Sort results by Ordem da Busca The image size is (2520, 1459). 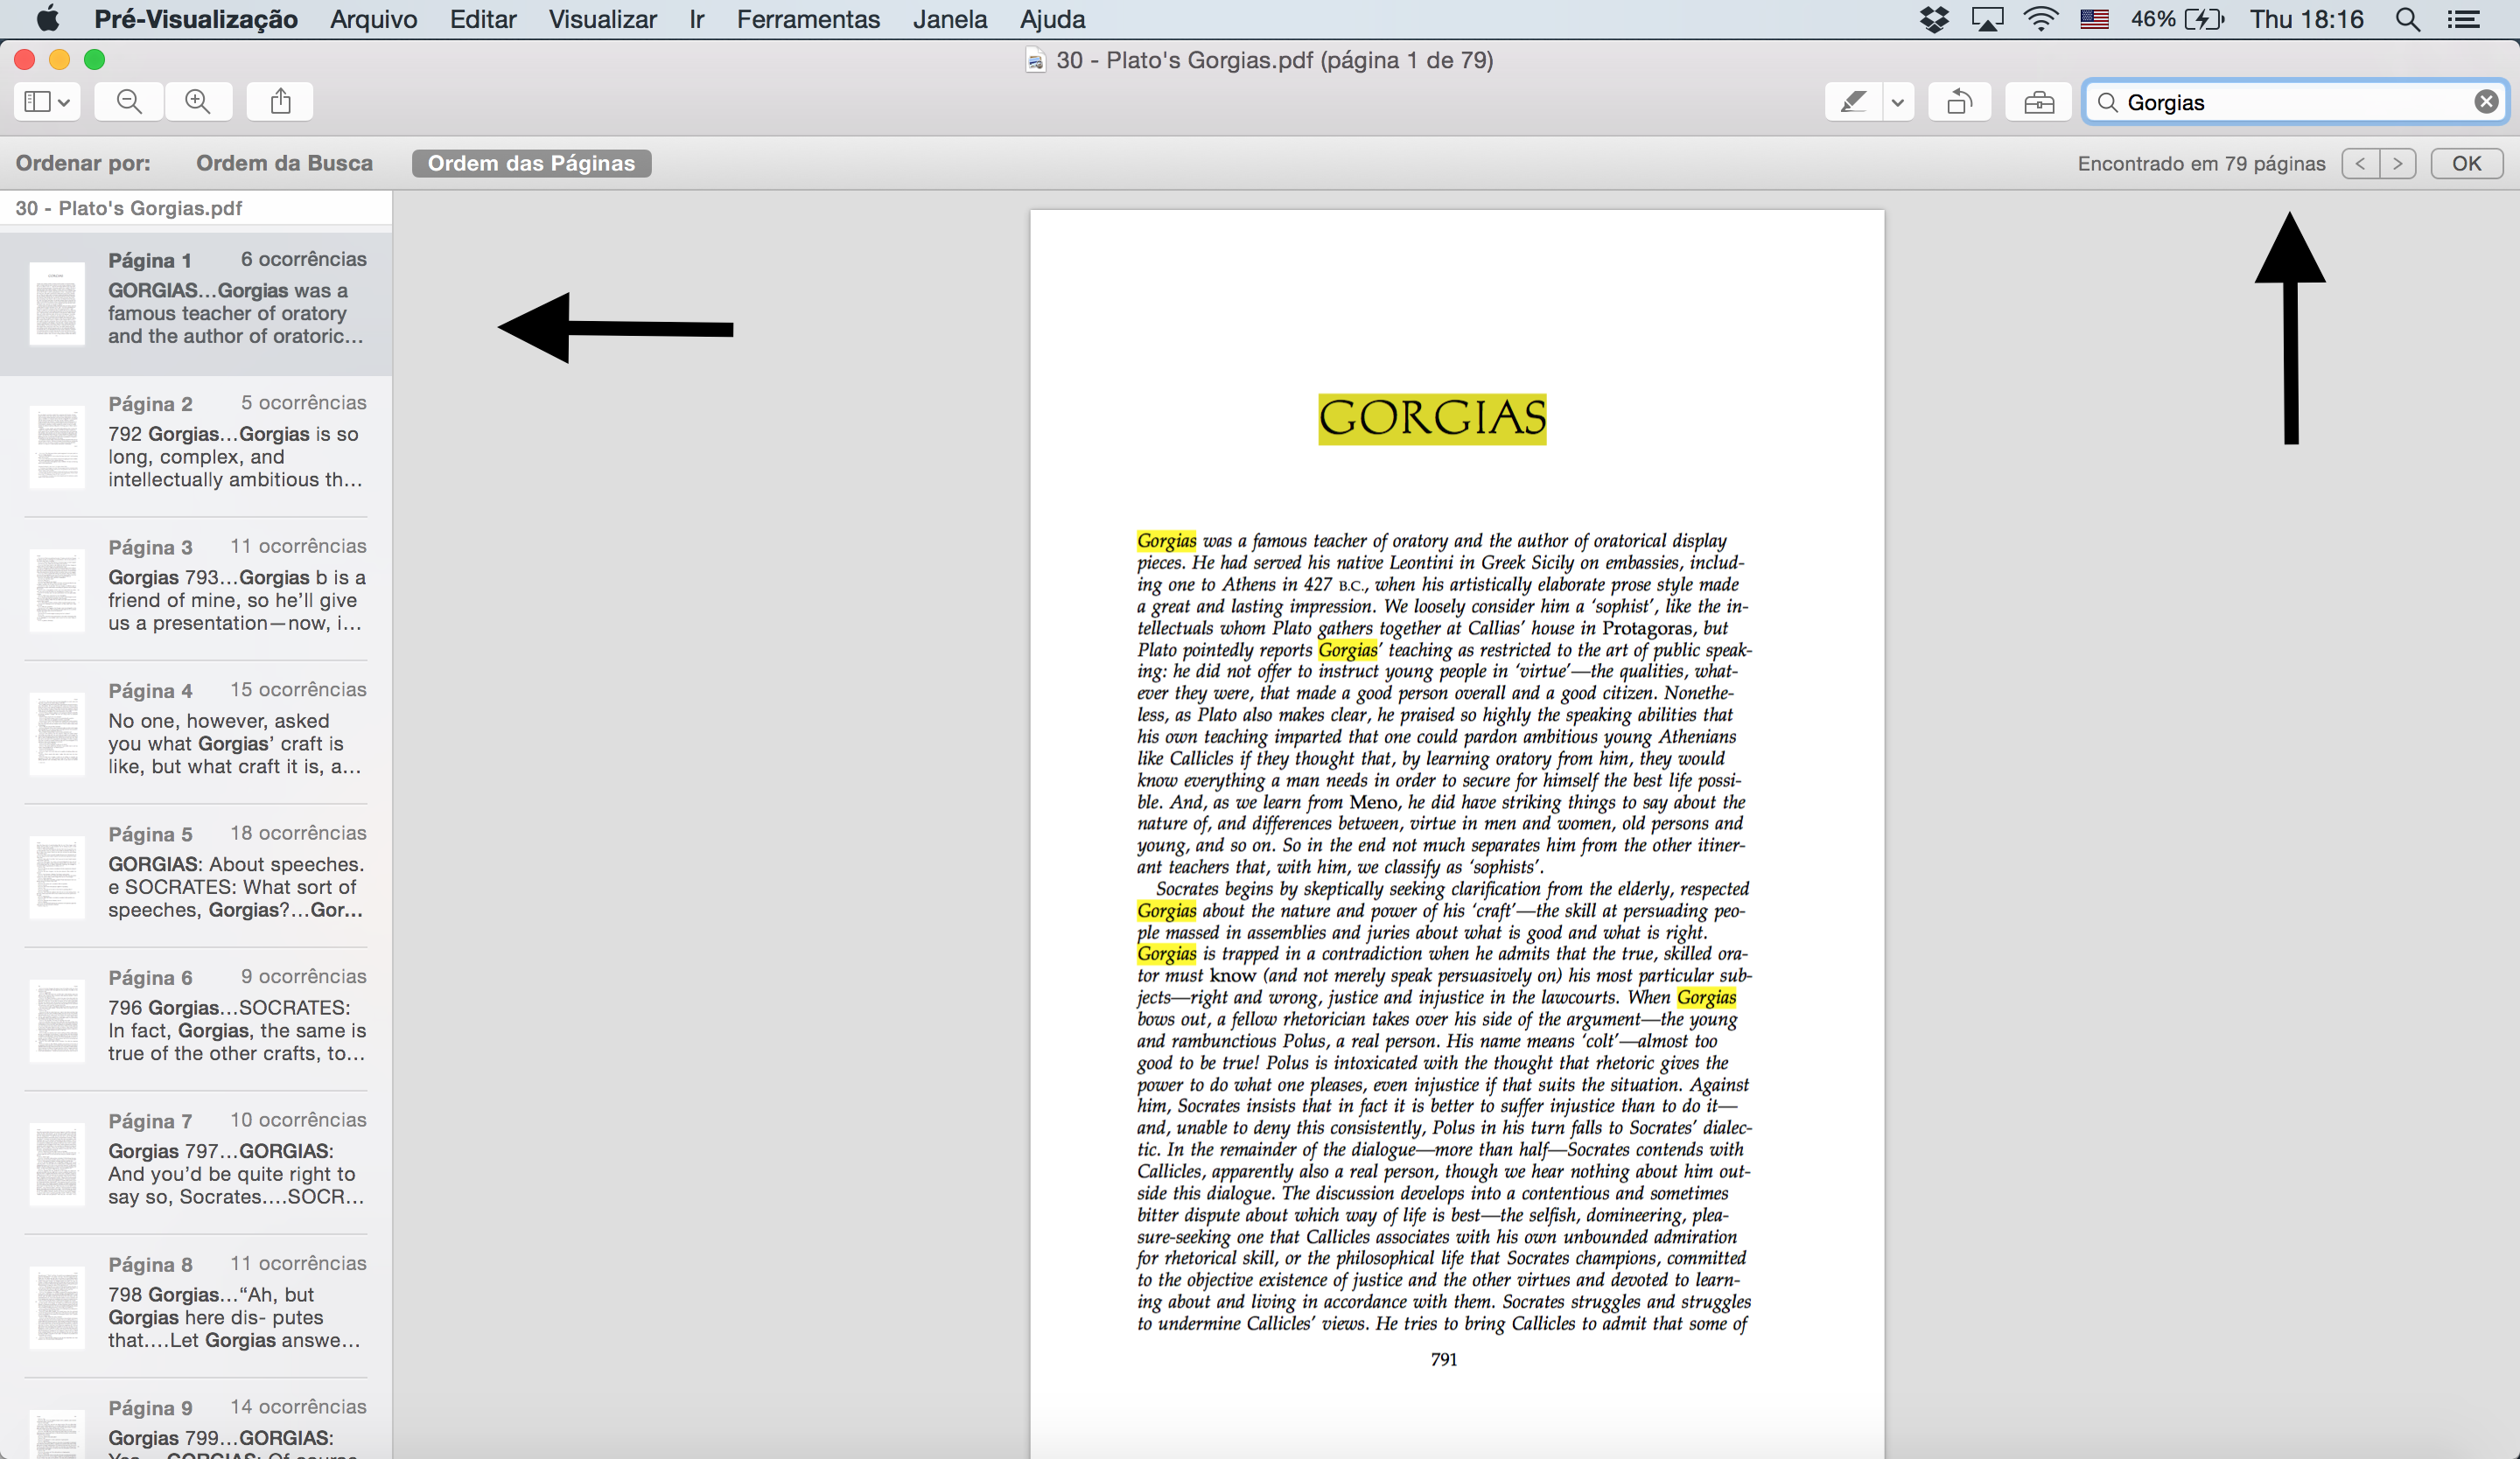[x=284, y=163]
